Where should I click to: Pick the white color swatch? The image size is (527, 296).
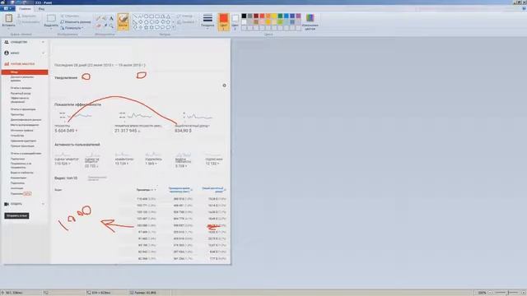click(244, 22)
